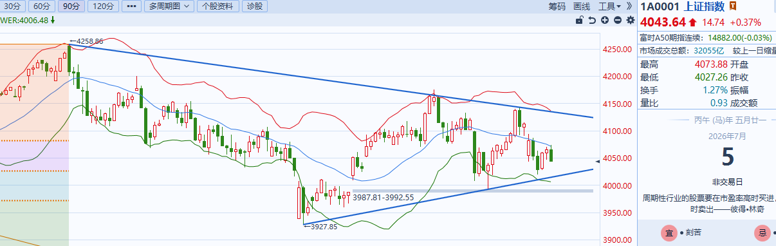Screen dimensions: 776x246
Task: Click the WER:4006.48 indicator readout
Action: point(24,20)
